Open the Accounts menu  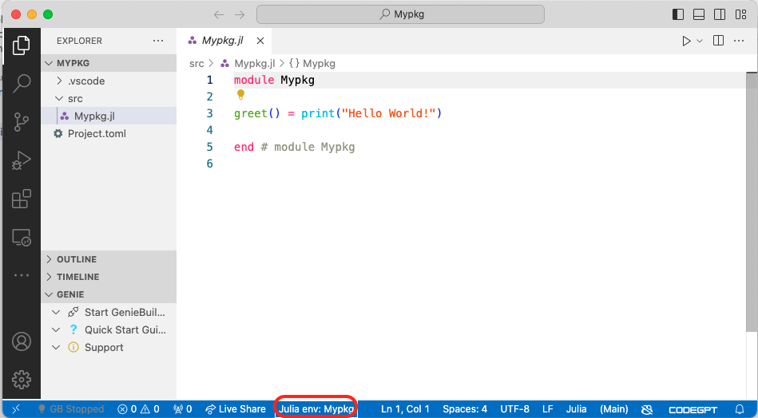click(x=22, y=341)
